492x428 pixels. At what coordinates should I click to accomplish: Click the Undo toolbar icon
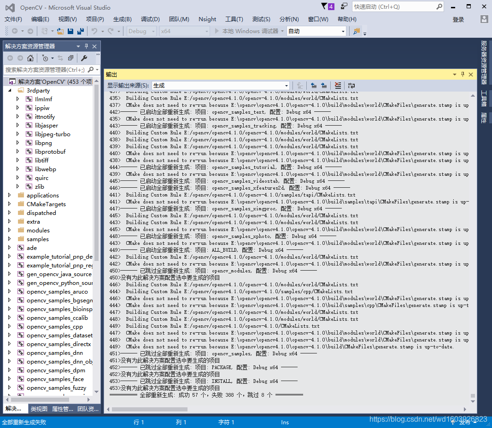[x=94, y=31]
